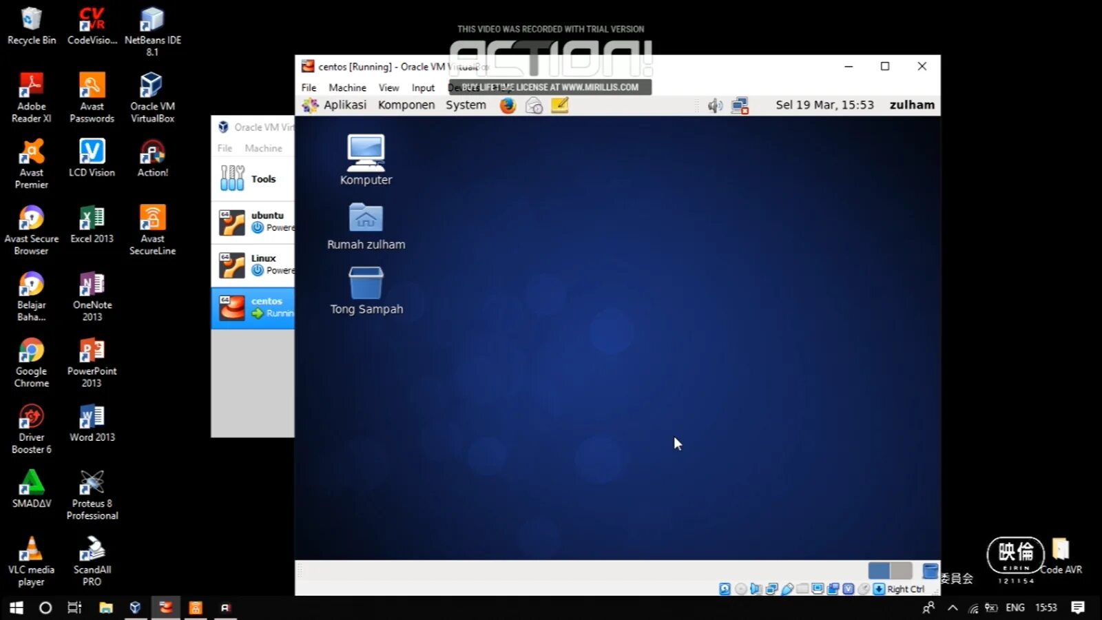Click the date and time Sel 19 Mar
The width and height of the screenshot is (1102, 620).
pos(824,105)
